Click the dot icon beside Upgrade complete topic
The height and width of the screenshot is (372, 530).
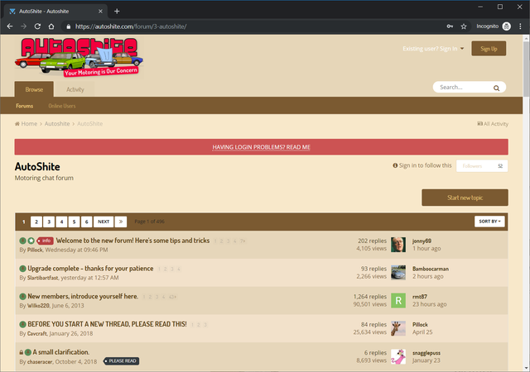22,269
